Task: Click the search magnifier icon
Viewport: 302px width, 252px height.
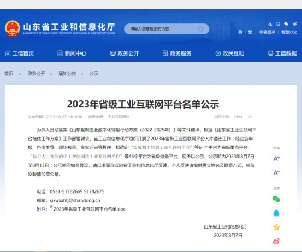Action: pyautogui.click(x=200, y=29)
